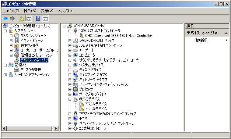The height and width of the screenshot is (139, 231).
Task: Toggle the Action pane show/hide icon
Action: [45, 19]
